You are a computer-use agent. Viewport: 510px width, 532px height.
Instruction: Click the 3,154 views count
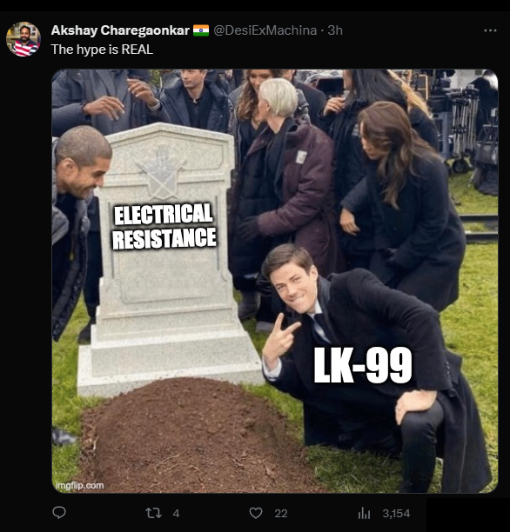[396, 514]
